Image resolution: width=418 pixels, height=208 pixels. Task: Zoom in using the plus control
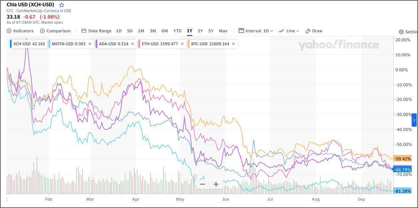pyautogui.click(x=216, y=184)
